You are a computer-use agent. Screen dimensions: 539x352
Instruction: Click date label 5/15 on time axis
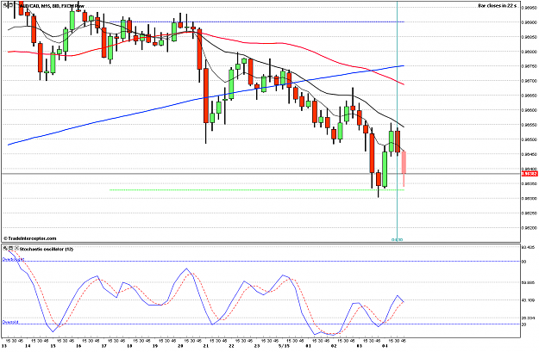click(x=284, y=347)
